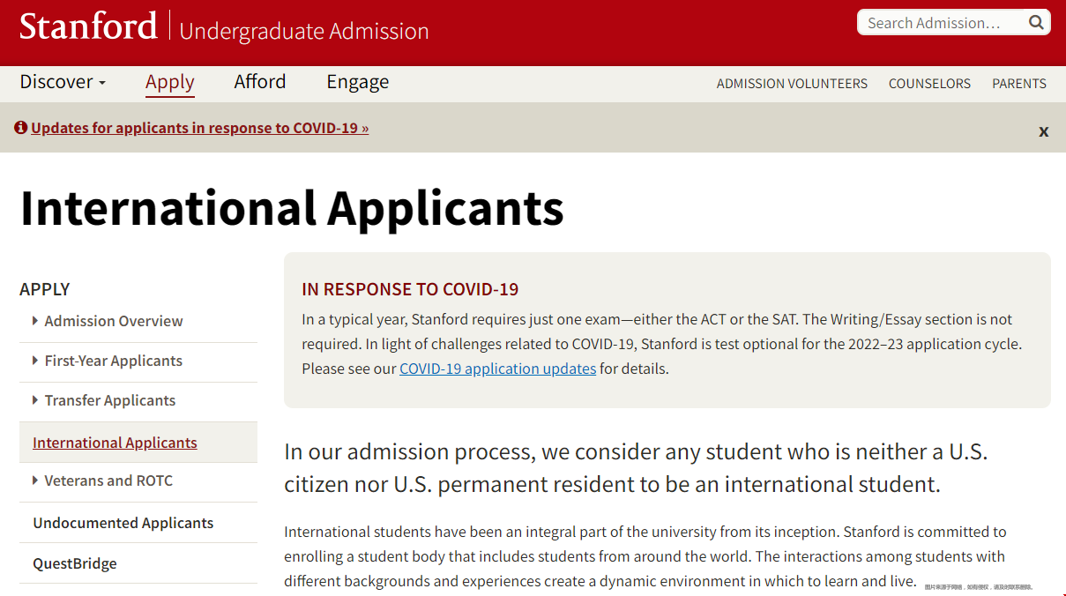Open the QuestBridge sidebar link
Image resolution: width=1066 pixels, height=596 pixels.
(75, 563)
